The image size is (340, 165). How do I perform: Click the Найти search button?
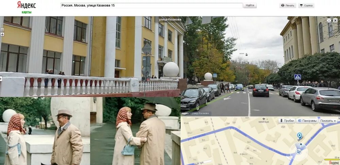click(x=250, y=5)
